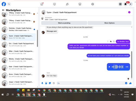Image resolution: width=136 pixels, height=101 pixels.
Task: Open the Windows Start menu
Action: coord(2,94)
